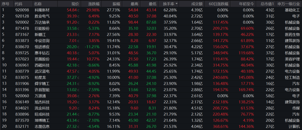The height and width of the screenshot is (130, 302).
Task: Click the 代码 column header
Action: [19, 4]
